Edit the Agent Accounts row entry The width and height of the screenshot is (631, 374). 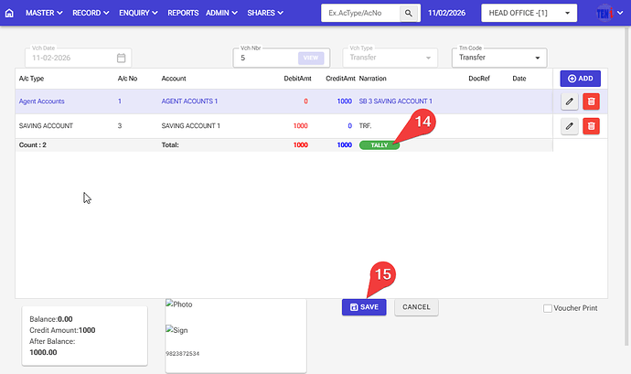569,101
